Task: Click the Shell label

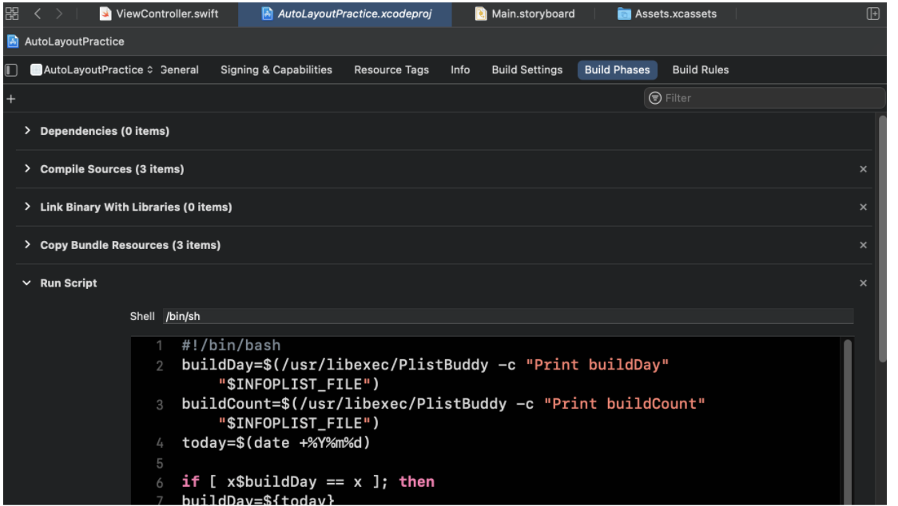Action: 142,316
